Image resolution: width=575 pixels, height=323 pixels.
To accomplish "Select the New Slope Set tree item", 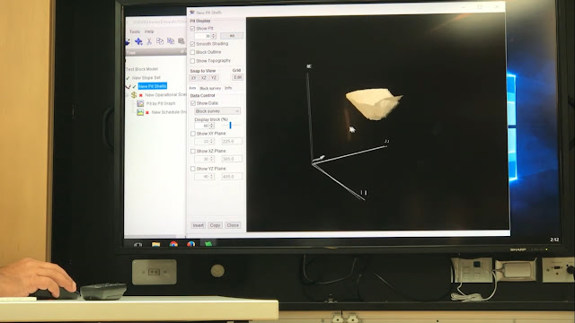I will (146, 78).
